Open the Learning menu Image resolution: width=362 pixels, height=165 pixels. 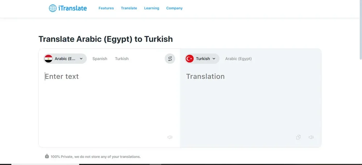coord(151,8)
